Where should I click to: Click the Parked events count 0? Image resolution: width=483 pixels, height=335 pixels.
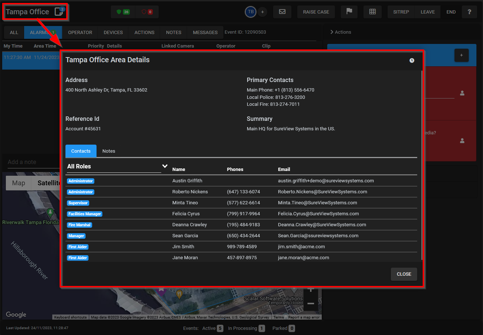pyautogui.click(x=292, y=328)
